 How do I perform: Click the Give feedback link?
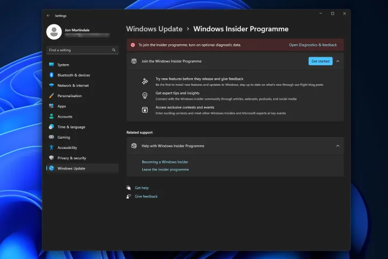tap(146, 196)
